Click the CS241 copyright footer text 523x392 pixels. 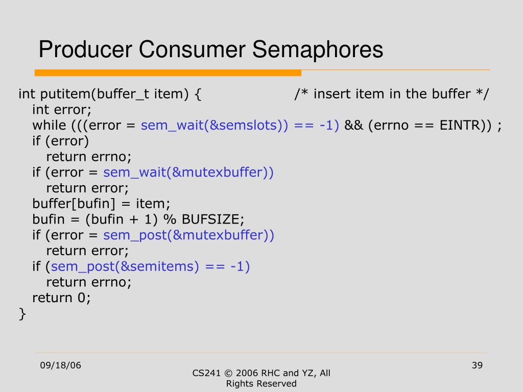[x=261, y=378]
